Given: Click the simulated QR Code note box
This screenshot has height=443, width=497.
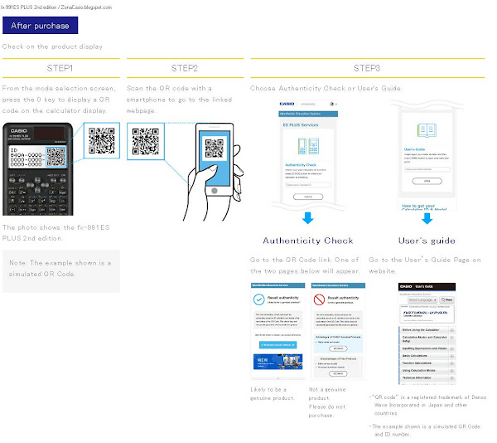Looking at the screenshot, I should pos(61,271).
